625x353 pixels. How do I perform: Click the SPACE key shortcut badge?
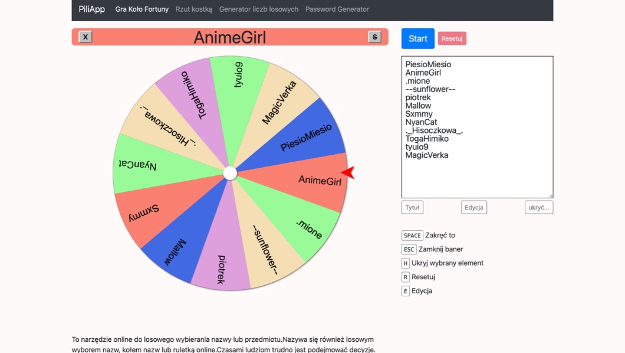[x=412, y=236]
